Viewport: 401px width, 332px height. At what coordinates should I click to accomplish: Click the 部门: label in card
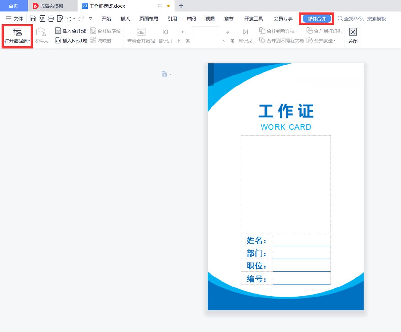coord(257,253)
